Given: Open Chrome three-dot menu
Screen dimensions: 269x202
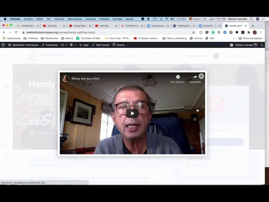Looking at the screenshot, I should (x=261, y=32).
